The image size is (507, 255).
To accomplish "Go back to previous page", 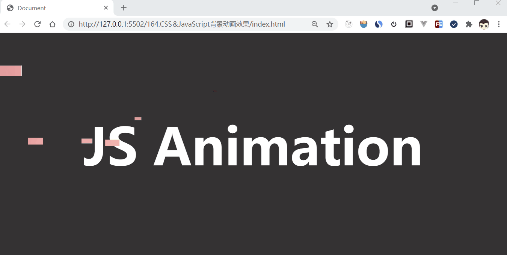I will [x=8, y=24].
